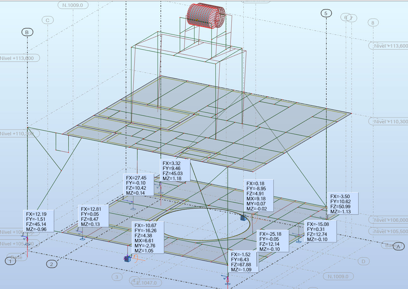Image resolution: width=408 pixels, height=289 pixels.
Task: Click grid axis bubble 5
Action: point(326,13)
